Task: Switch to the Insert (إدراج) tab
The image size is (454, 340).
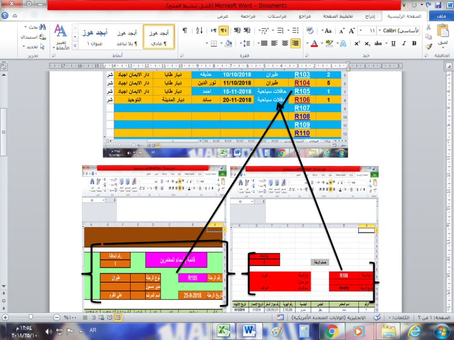Action: (370, 16)
